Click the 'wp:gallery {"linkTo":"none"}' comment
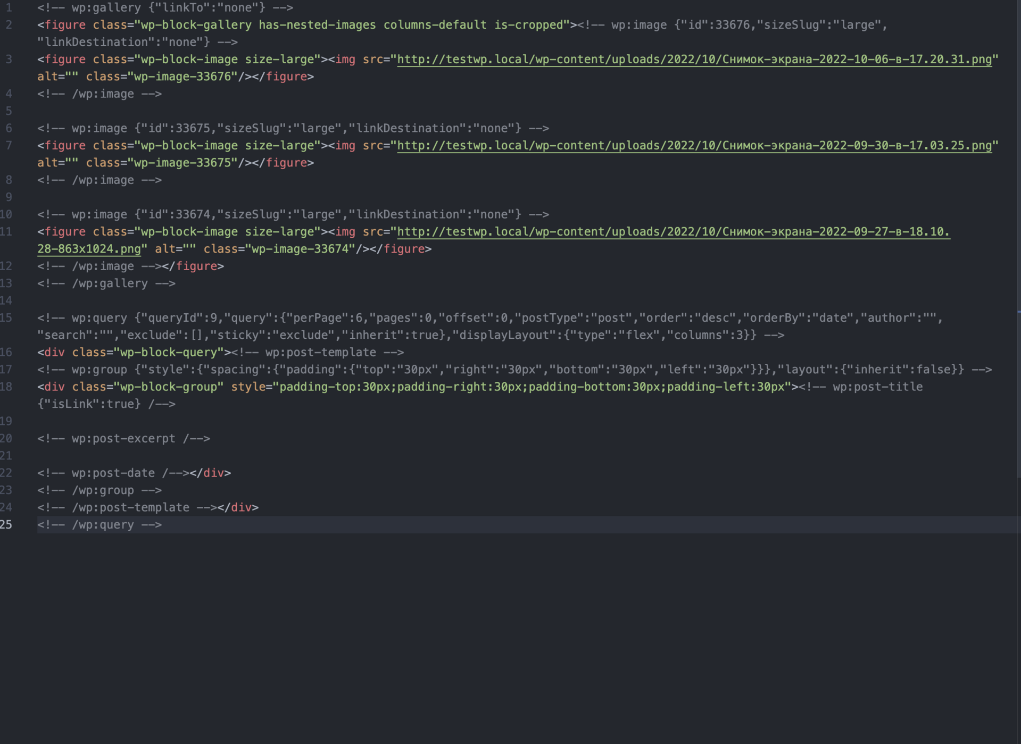This screenshot has height=744, width=1021. tap(165, 8)
